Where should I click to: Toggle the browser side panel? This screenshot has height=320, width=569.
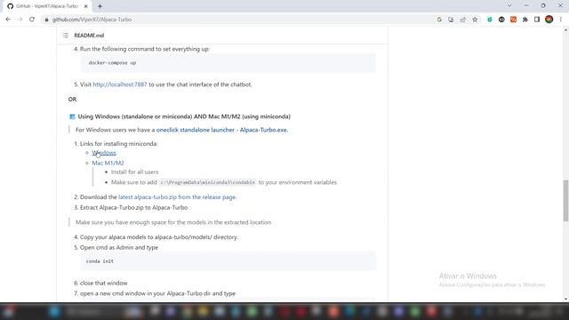(537, 20)
